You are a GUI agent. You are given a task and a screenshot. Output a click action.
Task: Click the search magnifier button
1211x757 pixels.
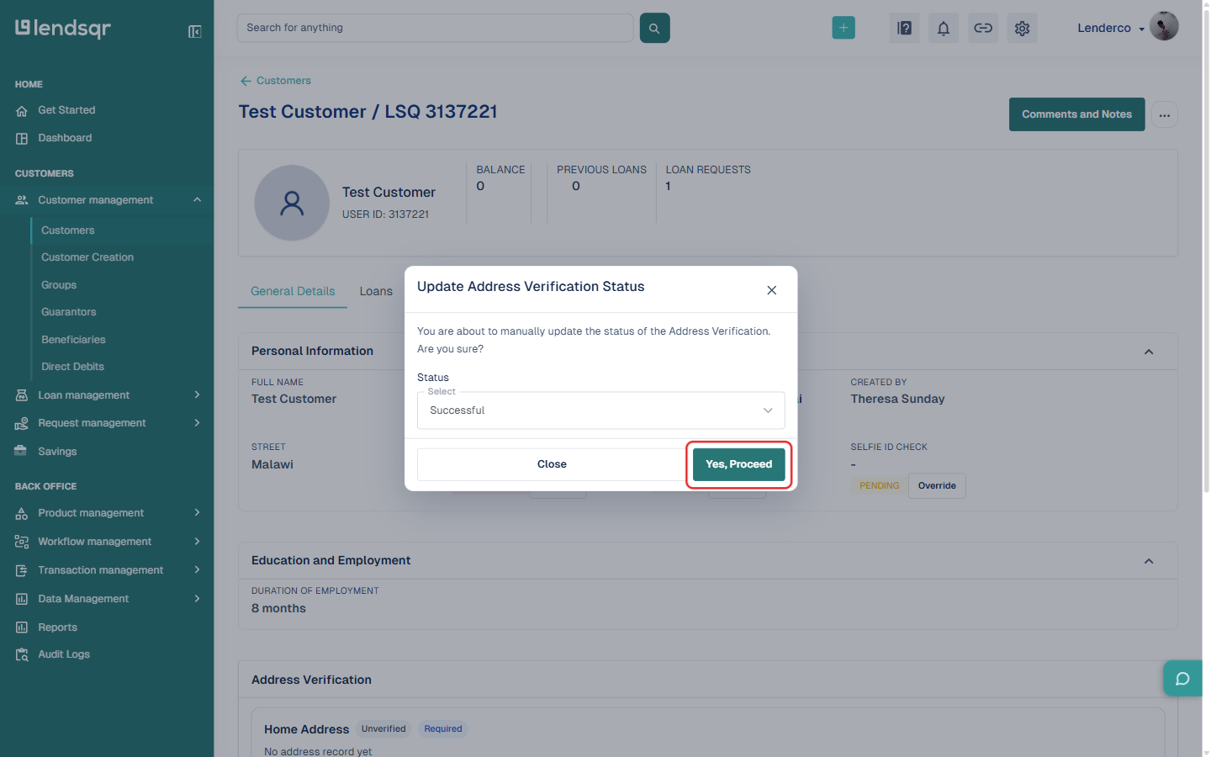click(654, 28)
